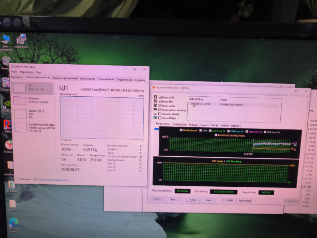317x238 pixels.
Task: Switch to Подробности tab
Action: tap(125, 80)
